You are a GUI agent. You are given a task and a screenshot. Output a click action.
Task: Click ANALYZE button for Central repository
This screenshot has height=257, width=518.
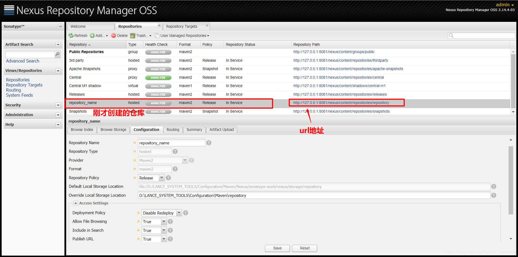pyautogui.click(x=158, y=78)
